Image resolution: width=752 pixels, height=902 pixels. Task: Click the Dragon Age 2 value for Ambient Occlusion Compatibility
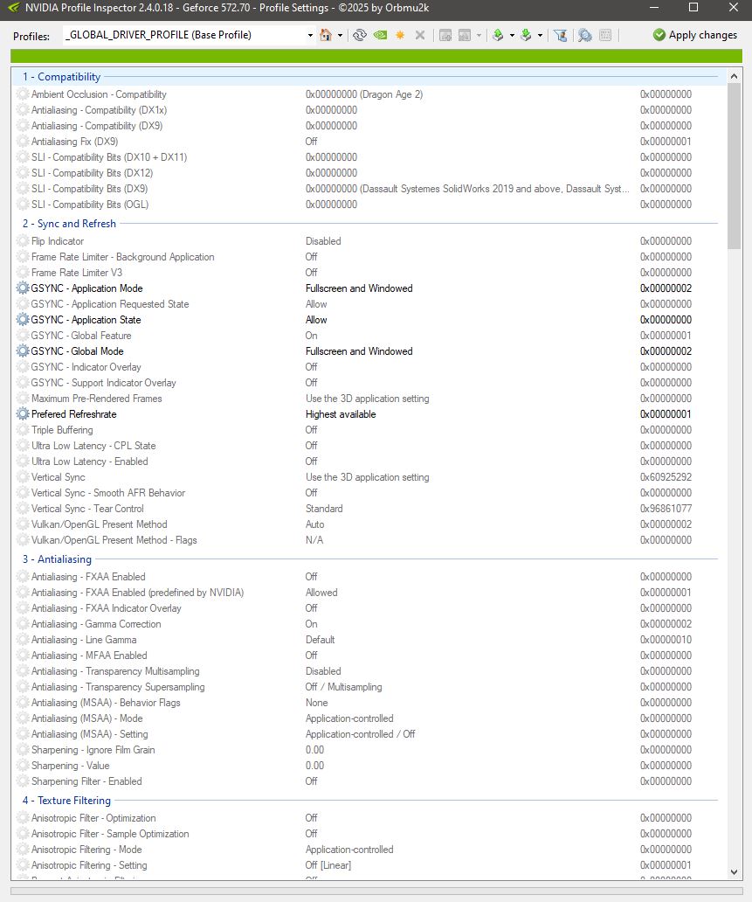[364, 94]
